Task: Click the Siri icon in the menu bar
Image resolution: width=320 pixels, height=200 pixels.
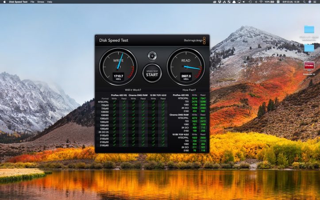Action: pyautogui.click(x=309, y=2)
